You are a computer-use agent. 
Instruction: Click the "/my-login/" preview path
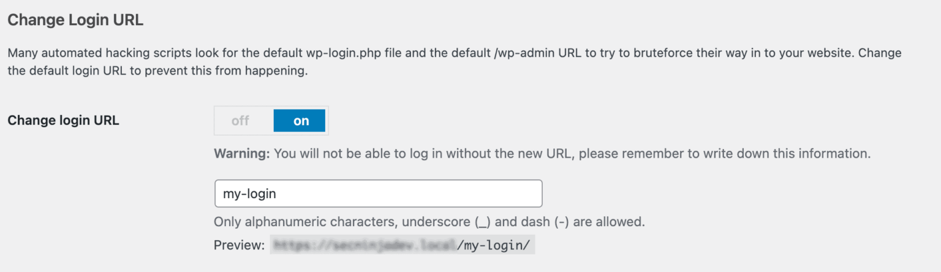click(496, 246)
